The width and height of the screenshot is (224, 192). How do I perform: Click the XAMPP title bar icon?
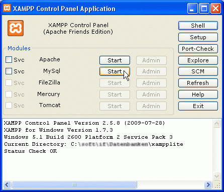[7, 8]
